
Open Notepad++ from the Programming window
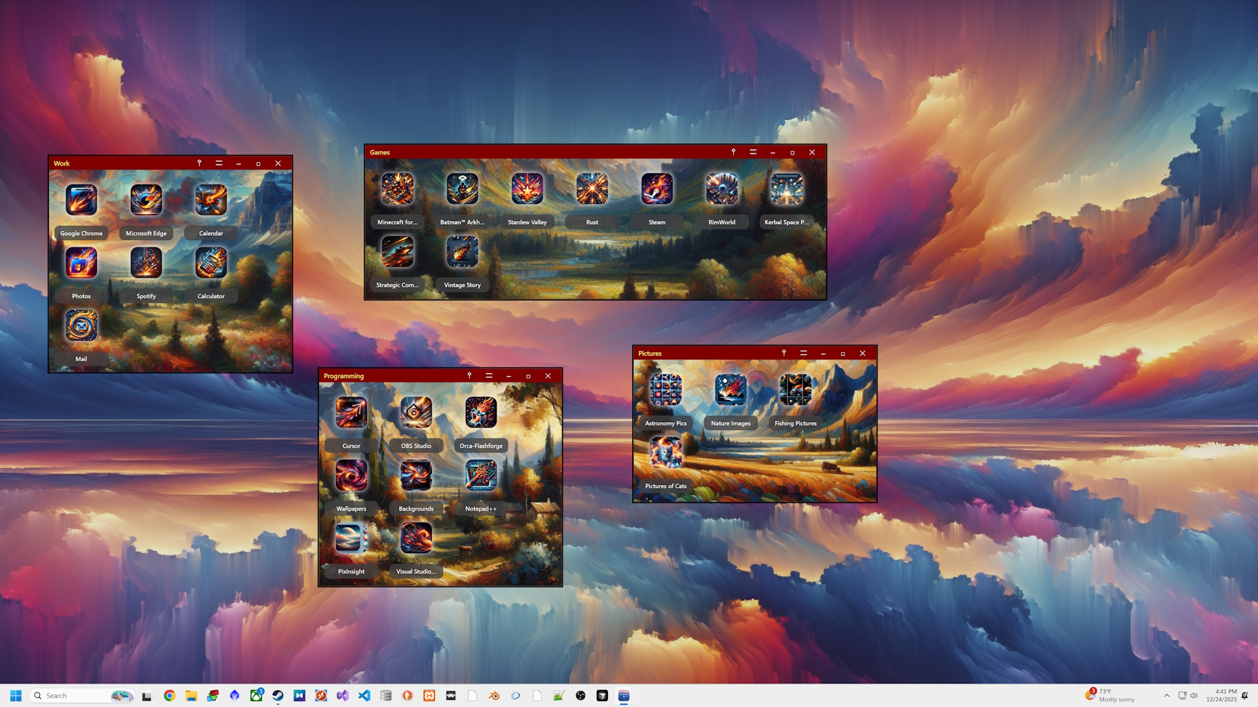pyautogui.click(x=481, y=475)
